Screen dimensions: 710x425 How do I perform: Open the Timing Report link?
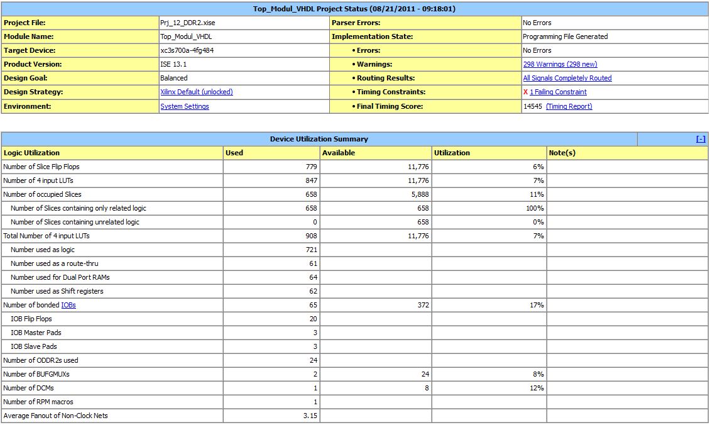569,106
